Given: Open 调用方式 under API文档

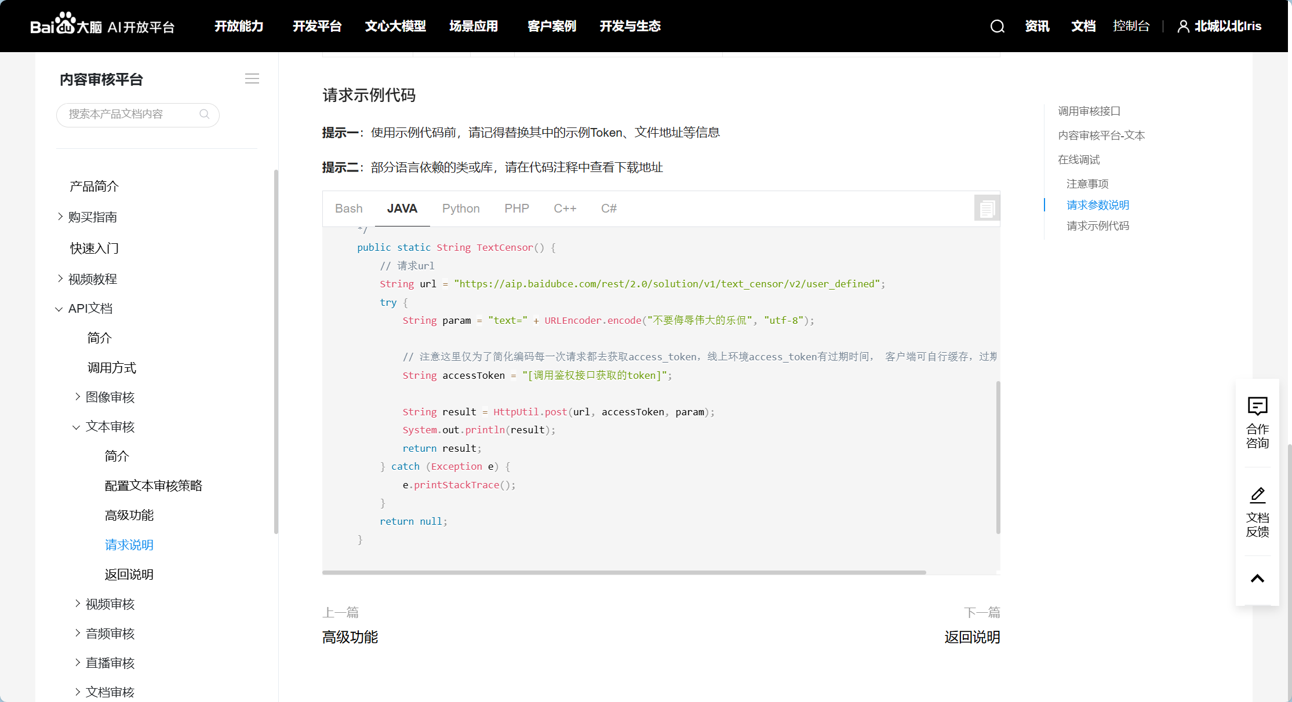Looking at the screenshot, I should coord(112,368).
